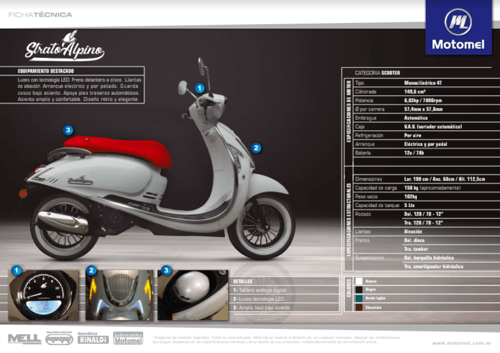Image resolution: width=500 pixels, height=353 pixels.
Task: Pick the Blanco color swatch
Action: tap(359, 281)
